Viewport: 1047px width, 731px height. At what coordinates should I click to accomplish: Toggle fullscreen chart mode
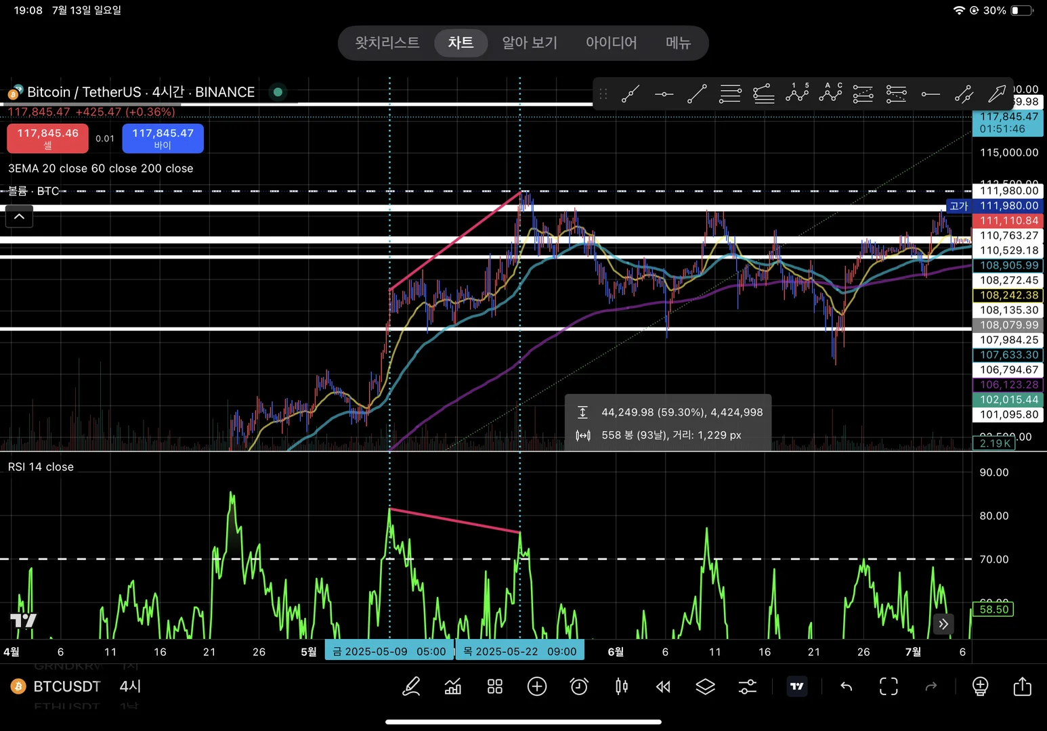coord(889,686)
